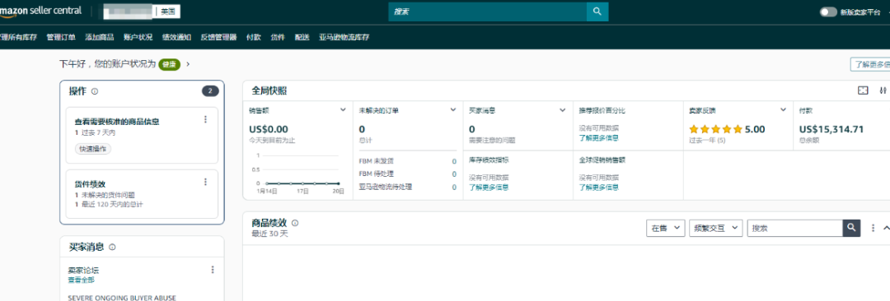
Task: Click the 了解更多信息 button at top right
Action: 870,64
